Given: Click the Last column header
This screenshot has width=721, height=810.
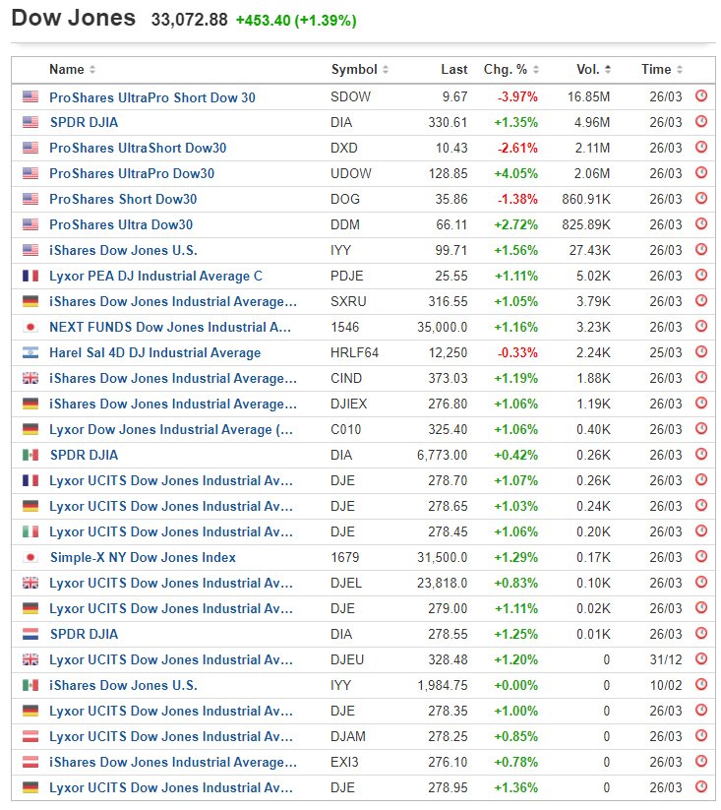Looking at the screenshot, I should [453, 70].
